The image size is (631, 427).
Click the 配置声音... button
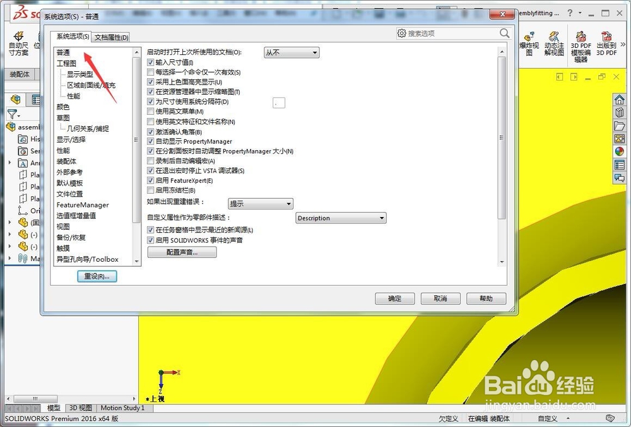coord(182,252)
